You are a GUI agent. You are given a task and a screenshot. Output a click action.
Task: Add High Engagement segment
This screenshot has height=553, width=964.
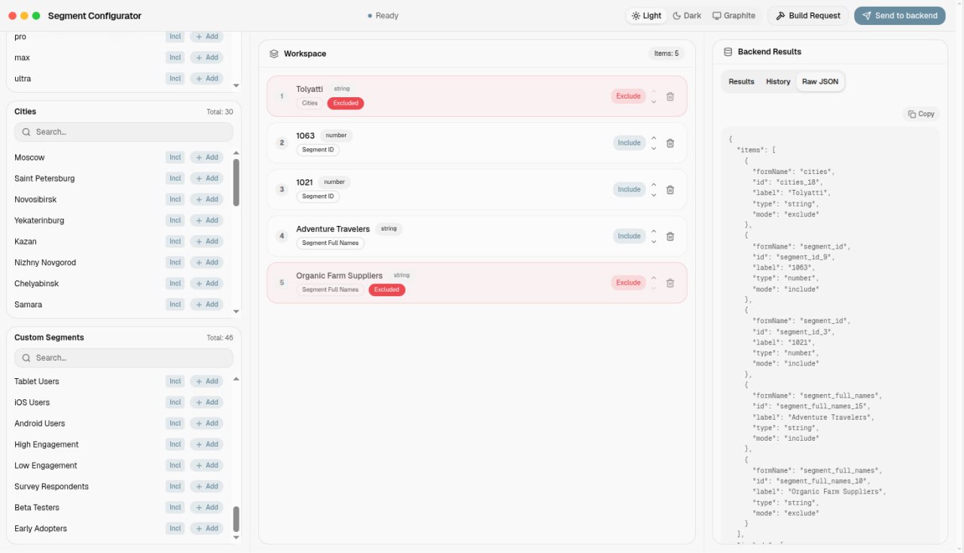(x=206, y=445)
